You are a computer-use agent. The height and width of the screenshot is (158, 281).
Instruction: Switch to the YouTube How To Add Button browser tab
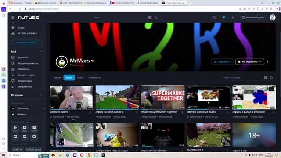pyautogui.click(x=123, y=3)
